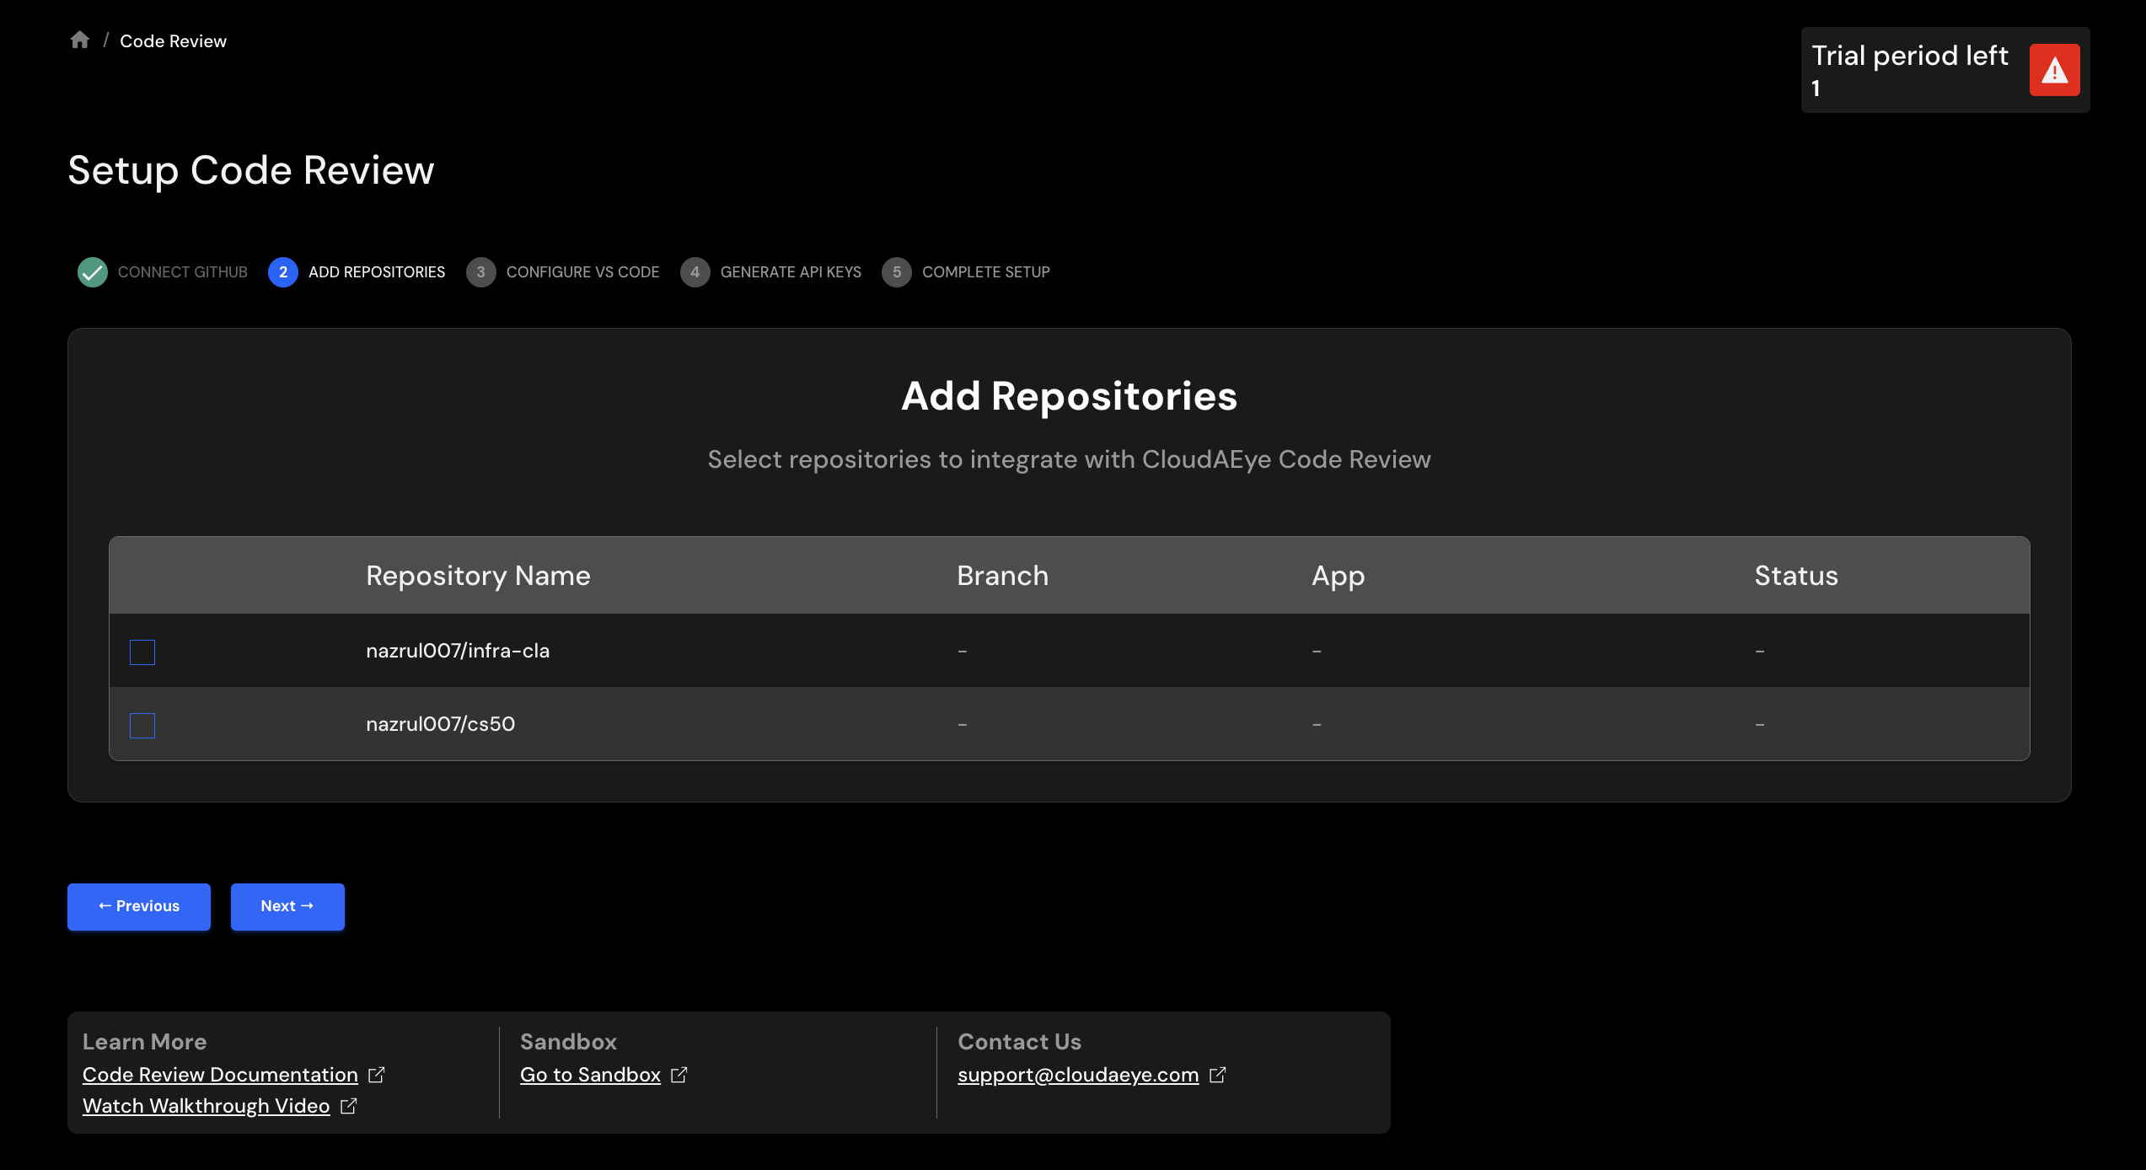Image resolution: width=2146 pixels, height=1170 pixels.
Task: Proceed with the Next button
Action: pyautogui.click(x=287, y=906)
